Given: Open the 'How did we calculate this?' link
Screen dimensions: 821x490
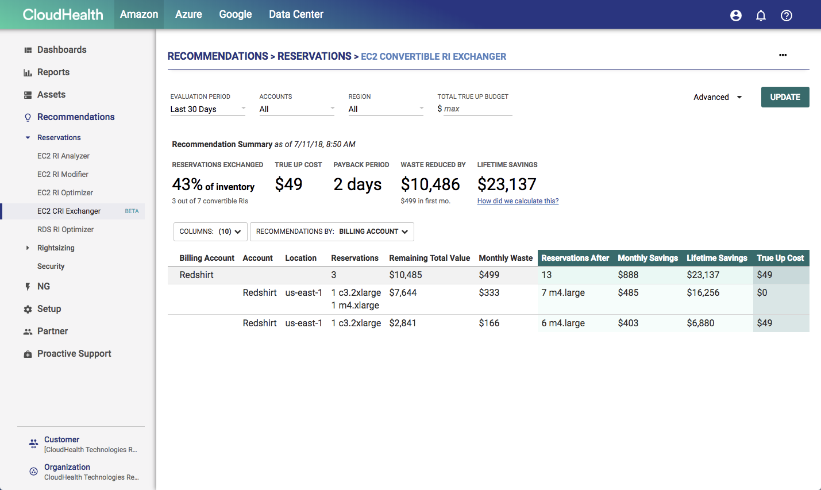Looking at the screenshot, I should pos(517,200).
